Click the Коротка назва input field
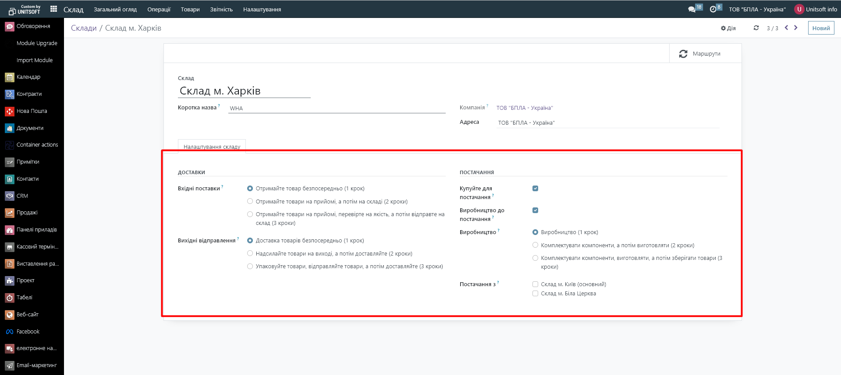The width and height of the screenshot is (841, 375). pos(337,108)
